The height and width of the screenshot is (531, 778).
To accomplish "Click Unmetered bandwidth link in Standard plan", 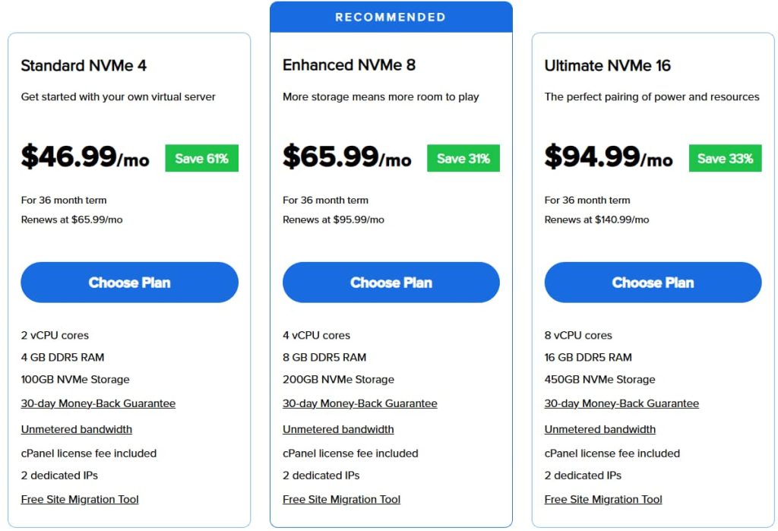I will click(x=76, y=429).
